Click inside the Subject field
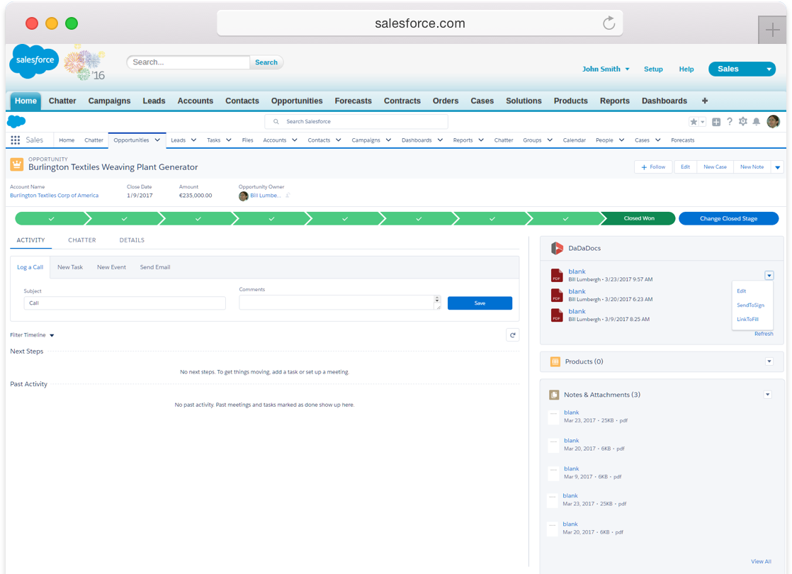The image size is (792, 574). (125, 303)
